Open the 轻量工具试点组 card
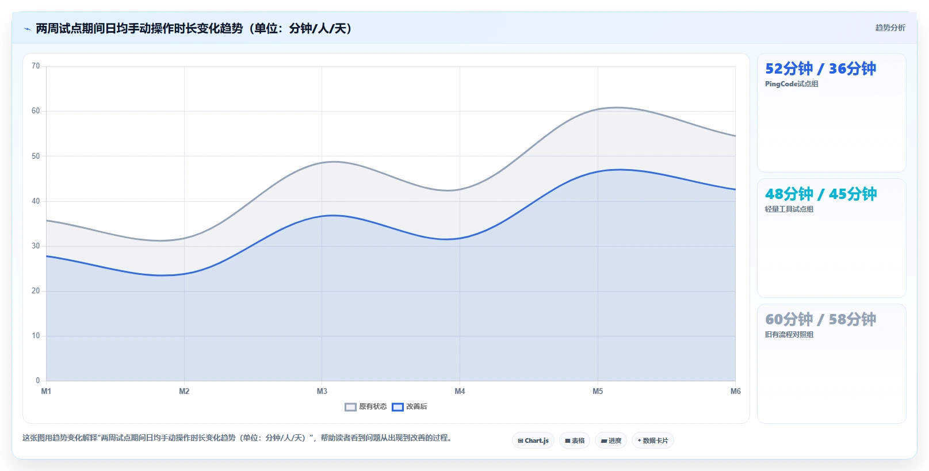 (x=831, y=238)
